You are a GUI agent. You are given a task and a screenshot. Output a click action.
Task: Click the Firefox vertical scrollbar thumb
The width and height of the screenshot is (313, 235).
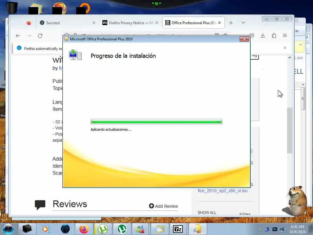tap(290, 130)
